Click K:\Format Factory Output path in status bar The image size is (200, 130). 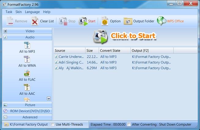coord(29,124)
